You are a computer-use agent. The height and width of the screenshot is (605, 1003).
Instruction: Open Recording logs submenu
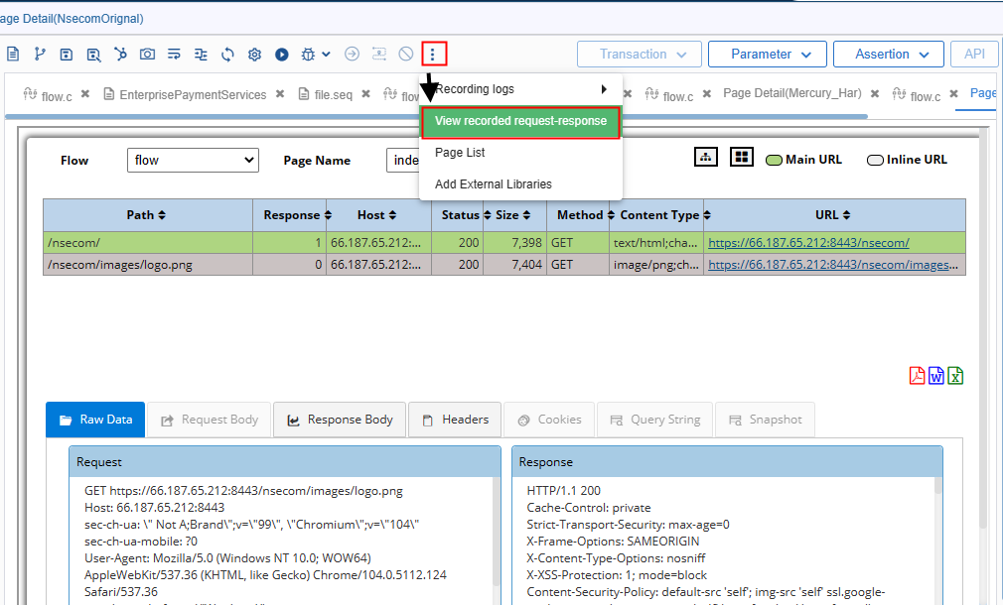coord(520,89)
